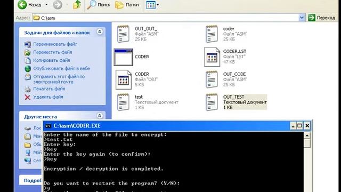
Task: Select the coder ASM file icon
Action: pos(212,34)
